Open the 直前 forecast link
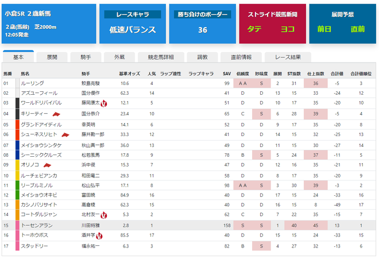This screenshot has width=379, height=259. click(x=358, y=29)
